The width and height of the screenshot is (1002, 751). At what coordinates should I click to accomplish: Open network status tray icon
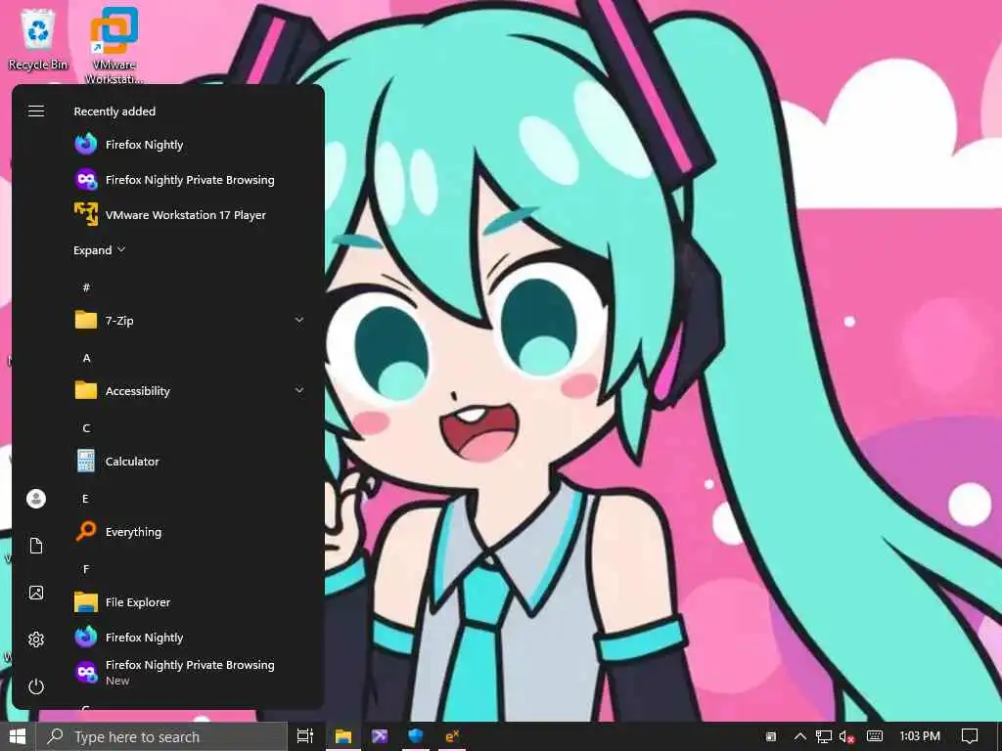pyautogui.click(x=824, y=736)
